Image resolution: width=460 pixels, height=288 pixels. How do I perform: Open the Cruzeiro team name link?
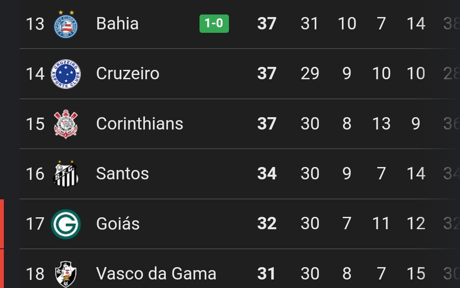point(127,74)
